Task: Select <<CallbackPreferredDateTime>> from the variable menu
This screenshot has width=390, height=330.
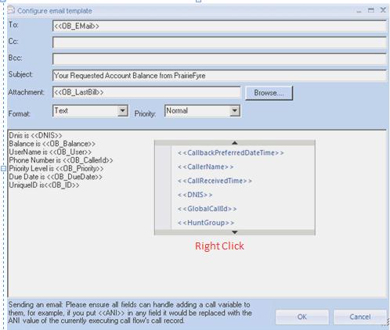Action: (x=230, y=152)
